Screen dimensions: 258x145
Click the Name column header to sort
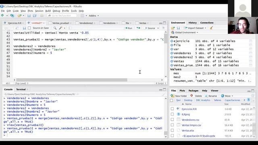188,104
